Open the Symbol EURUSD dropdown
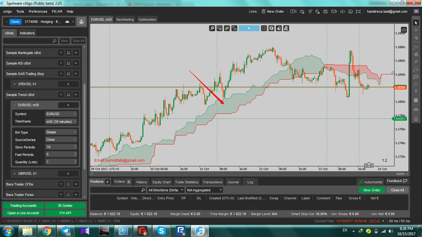Screen dimensions: 422x237 61,114
